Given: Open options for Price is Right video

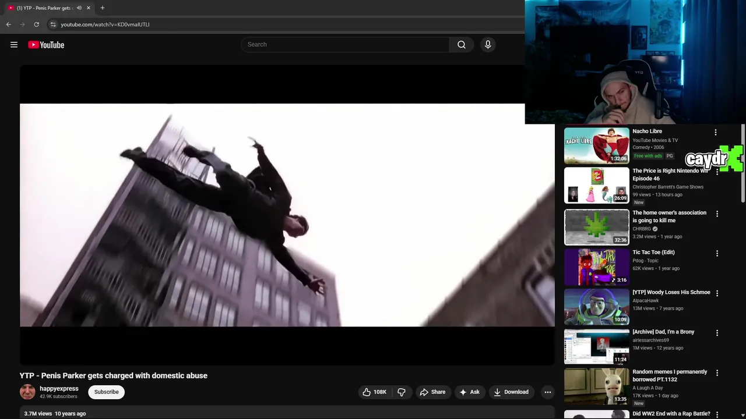Looking at the screenshot, I should (x=717, y=172).
